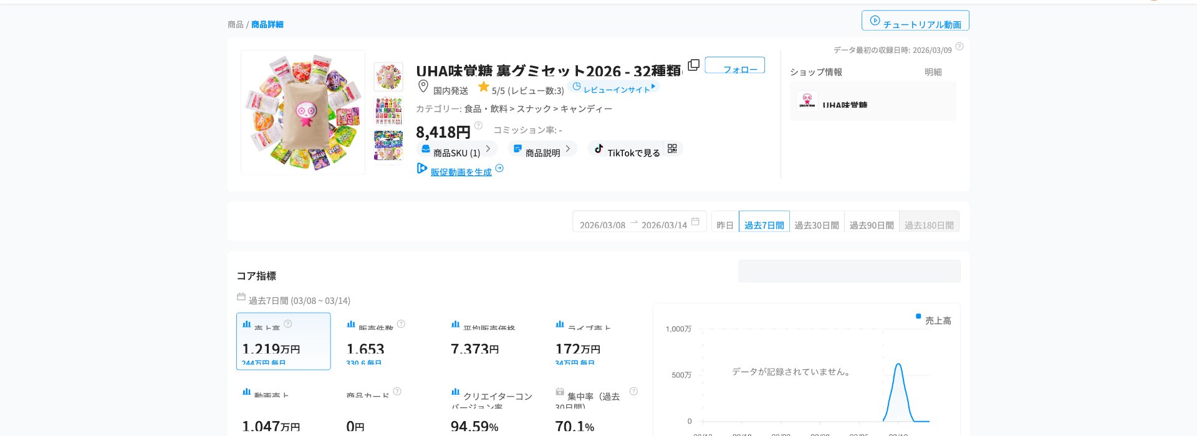The height and width of the screenshot is (436, 1197).
Task: Select the ライブ売上 metric card
Action: (x=597, y=341)
